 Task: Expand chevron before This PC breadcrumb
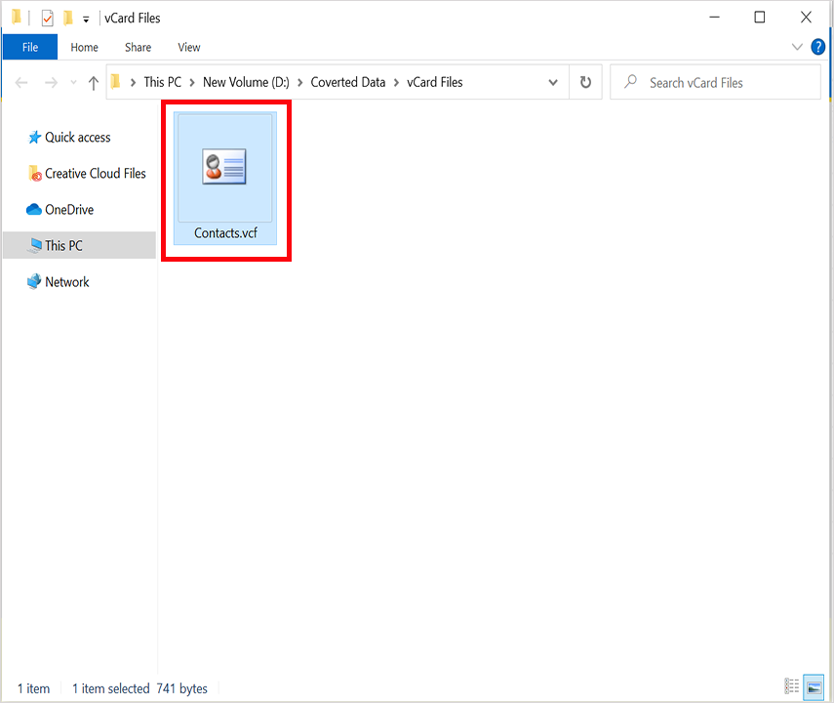(133, 83)
